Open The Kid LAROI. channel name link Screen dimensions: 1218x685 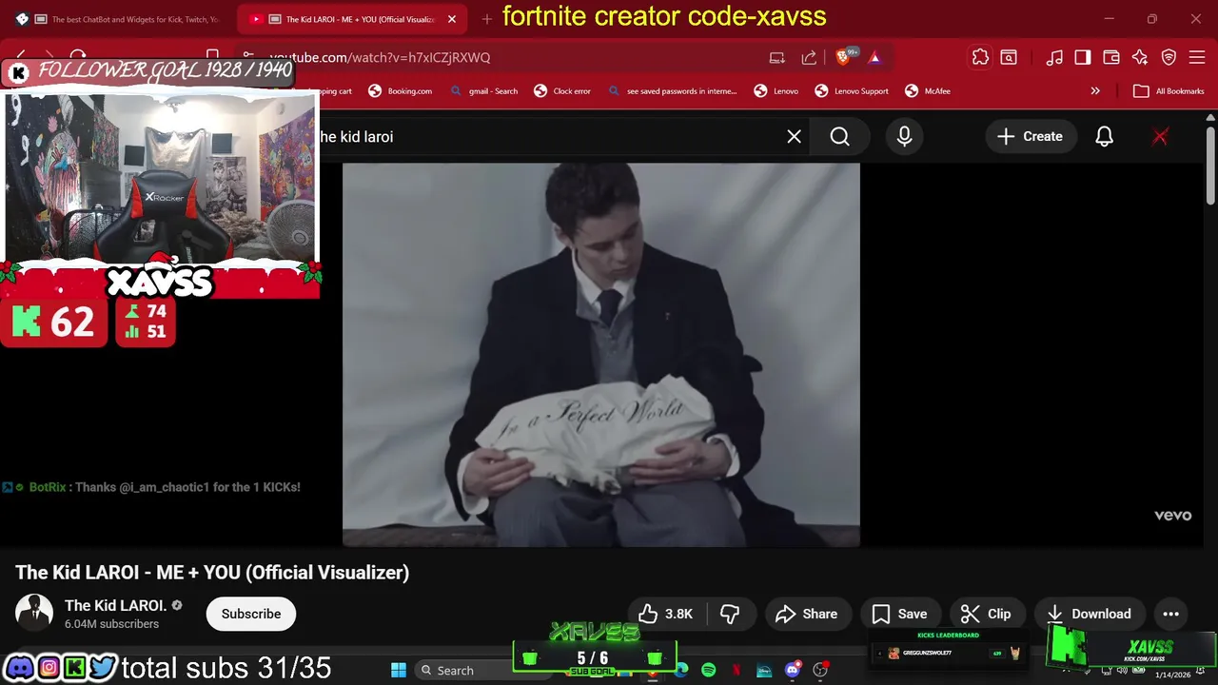click(115, 605)
